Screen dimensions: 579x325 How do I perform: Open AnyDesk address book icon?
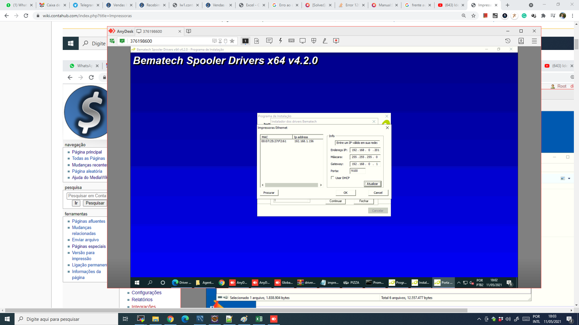coord(521,41)
